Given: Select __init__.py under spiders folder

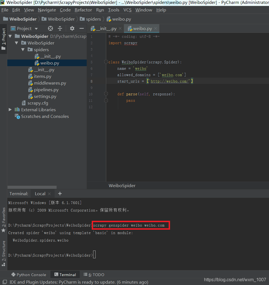Looking at the screenshot, I should point(48,56).
